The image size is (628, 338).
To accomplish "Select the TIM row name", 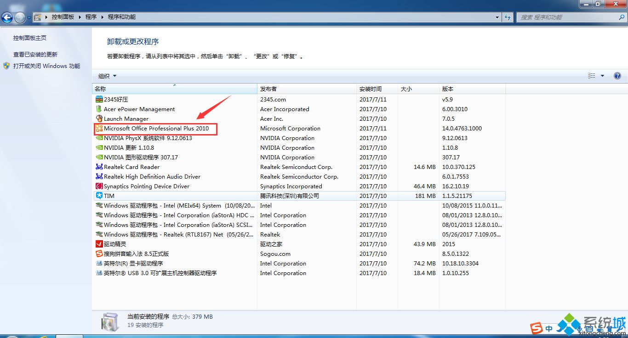I will click(x=109, y=196).
